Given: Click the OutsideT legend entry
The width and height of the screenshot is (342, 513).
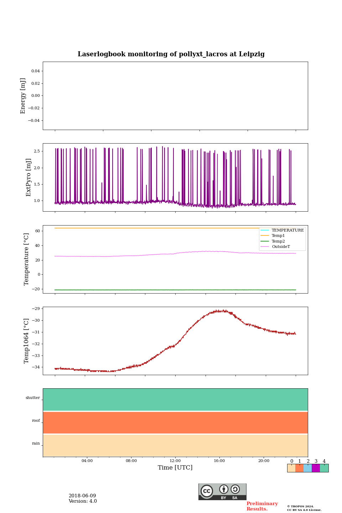Looking at the screenshot, I should (275, 247).
